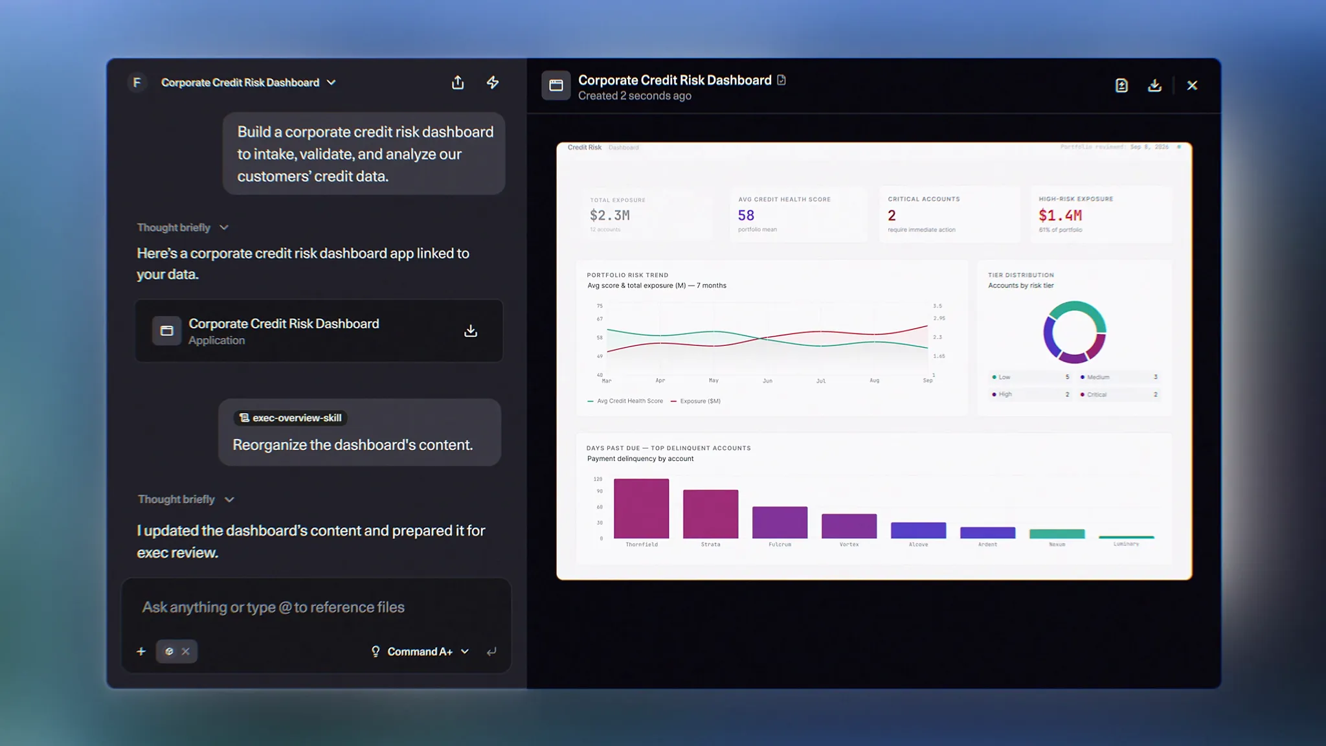This screenshot has height=746, width=1326.
Task: Click the skill chip icon in composer
Action: [169, 651]
